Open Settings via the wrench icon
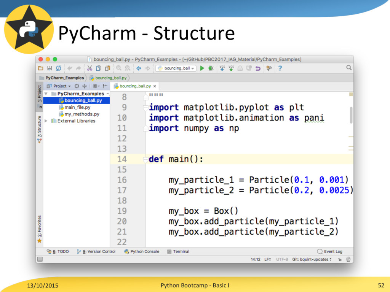 (x=269, y=68)
